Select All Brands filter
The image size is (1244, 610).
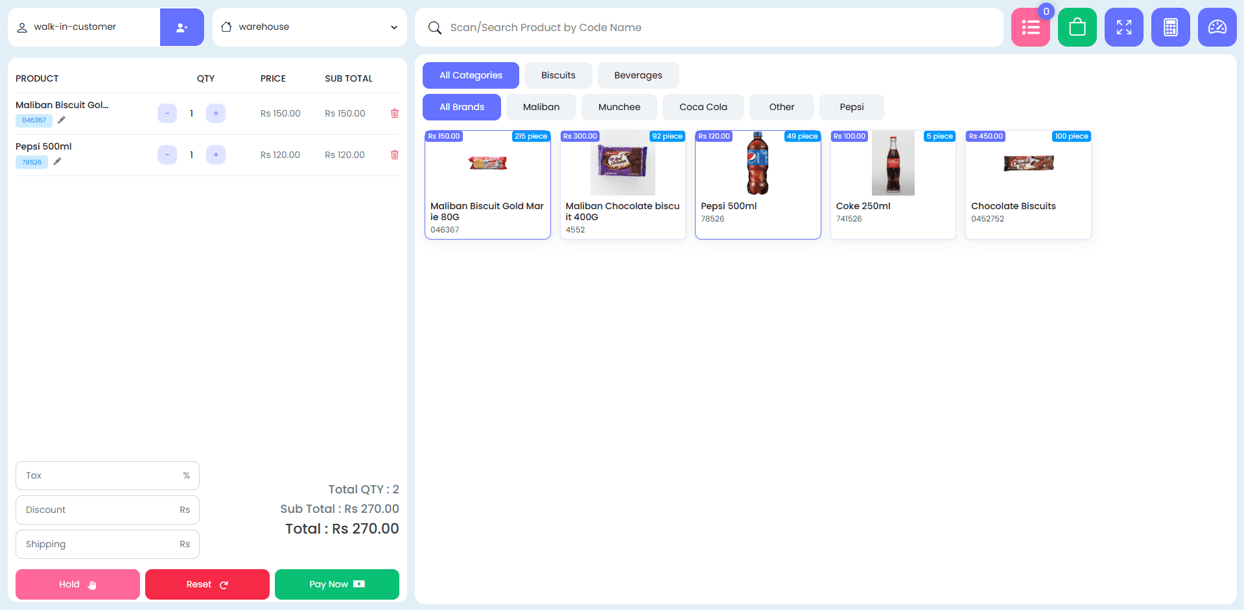point(462,107)
